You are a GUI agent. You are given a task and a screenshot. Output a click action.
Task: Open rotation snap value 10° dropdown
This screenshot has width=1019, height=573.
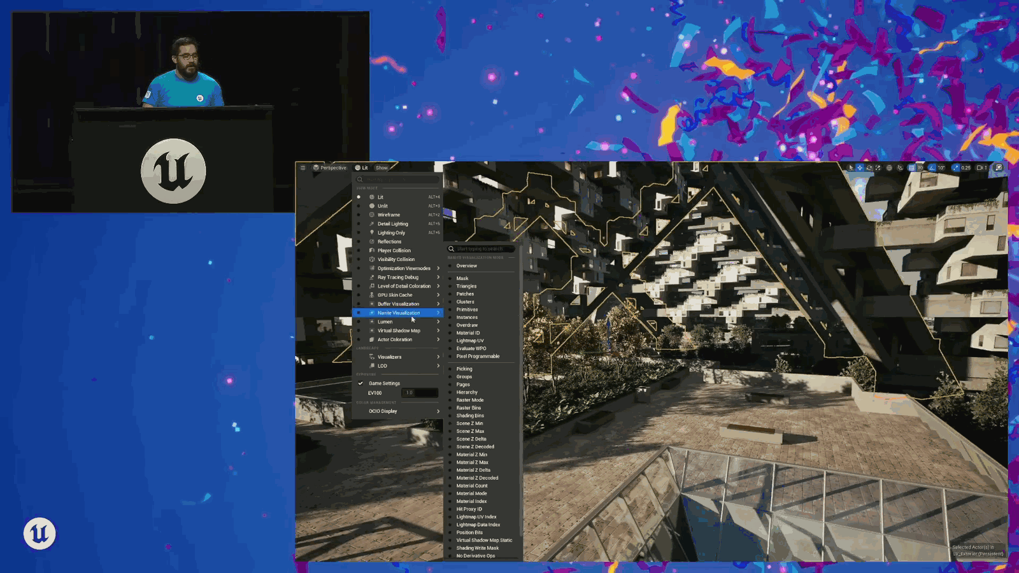(941, 168)
